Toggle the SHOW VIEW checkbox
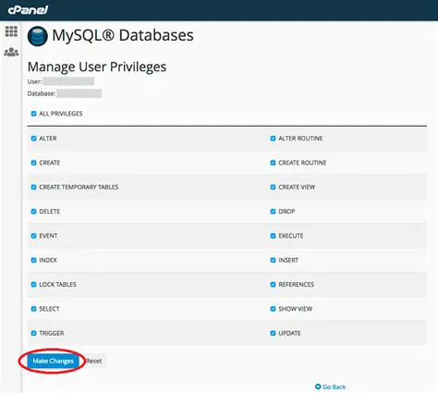This screenshot has height=393, width=438. 273,309
